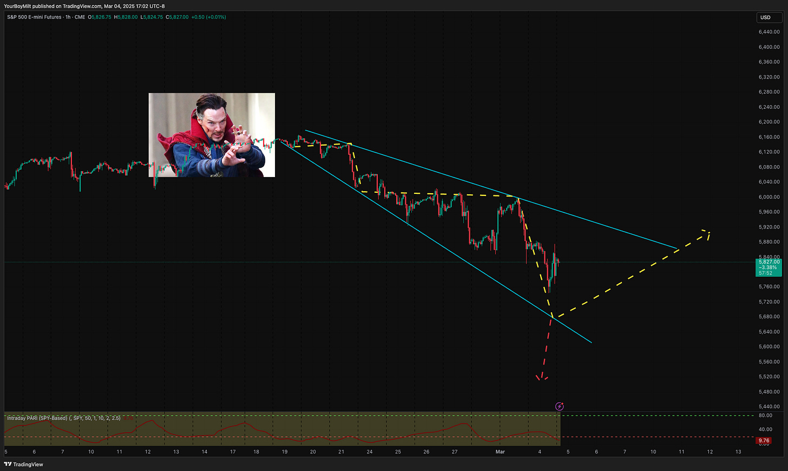788x471 pixels.
Task: Click the red 9.76 indicator value label
Action: tap(764, 441)
